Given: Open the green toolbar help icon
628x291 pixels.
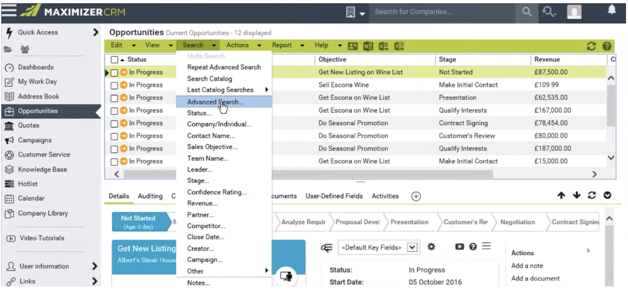Looking at the screenshot, I should tap(607, 46).
